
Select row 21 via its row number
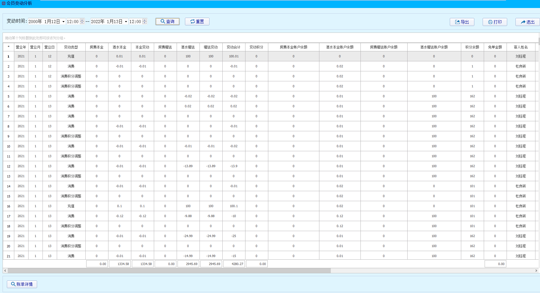(x=9, y=256)
